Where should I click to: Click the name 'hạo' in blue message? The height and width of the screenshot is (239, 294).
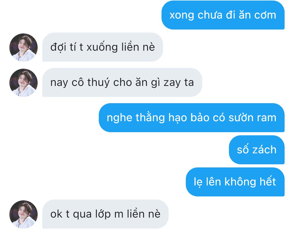tap(177, 118)
